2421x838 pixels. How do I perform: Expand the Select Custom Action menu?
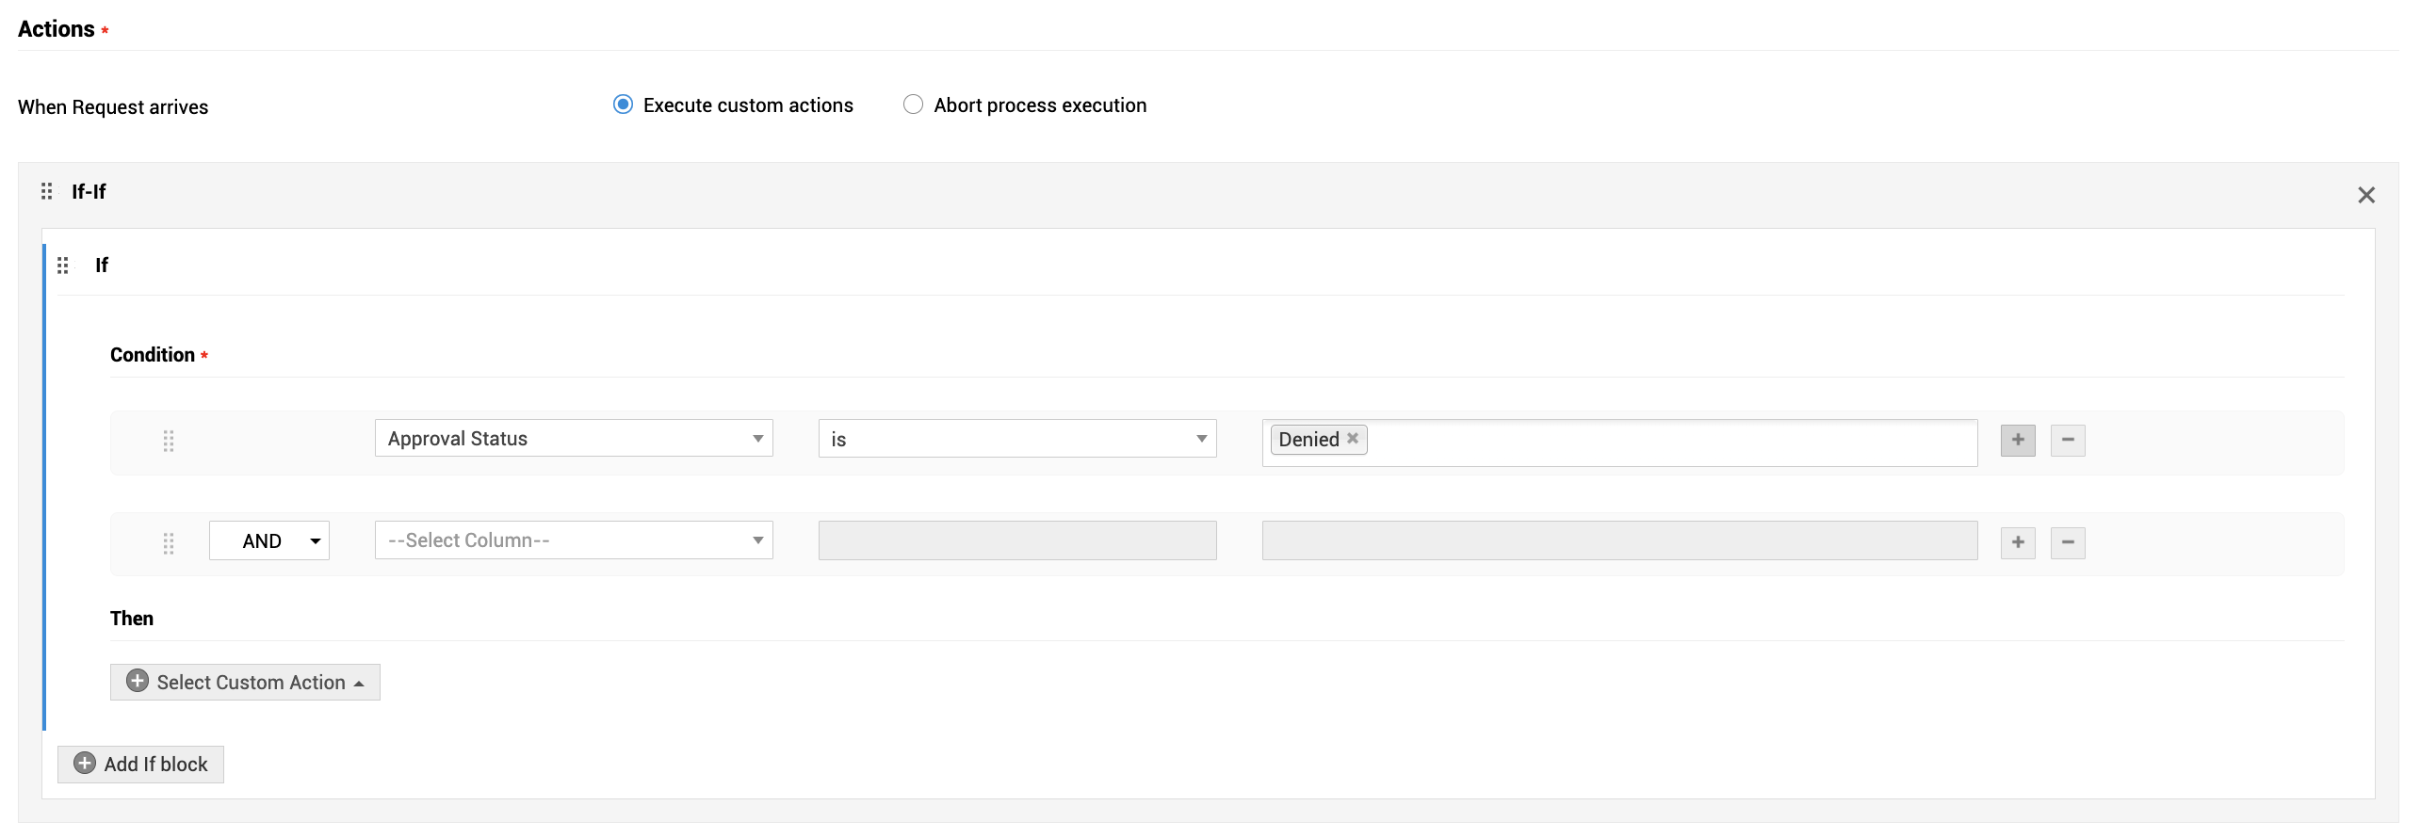click(x=245, y=683)
